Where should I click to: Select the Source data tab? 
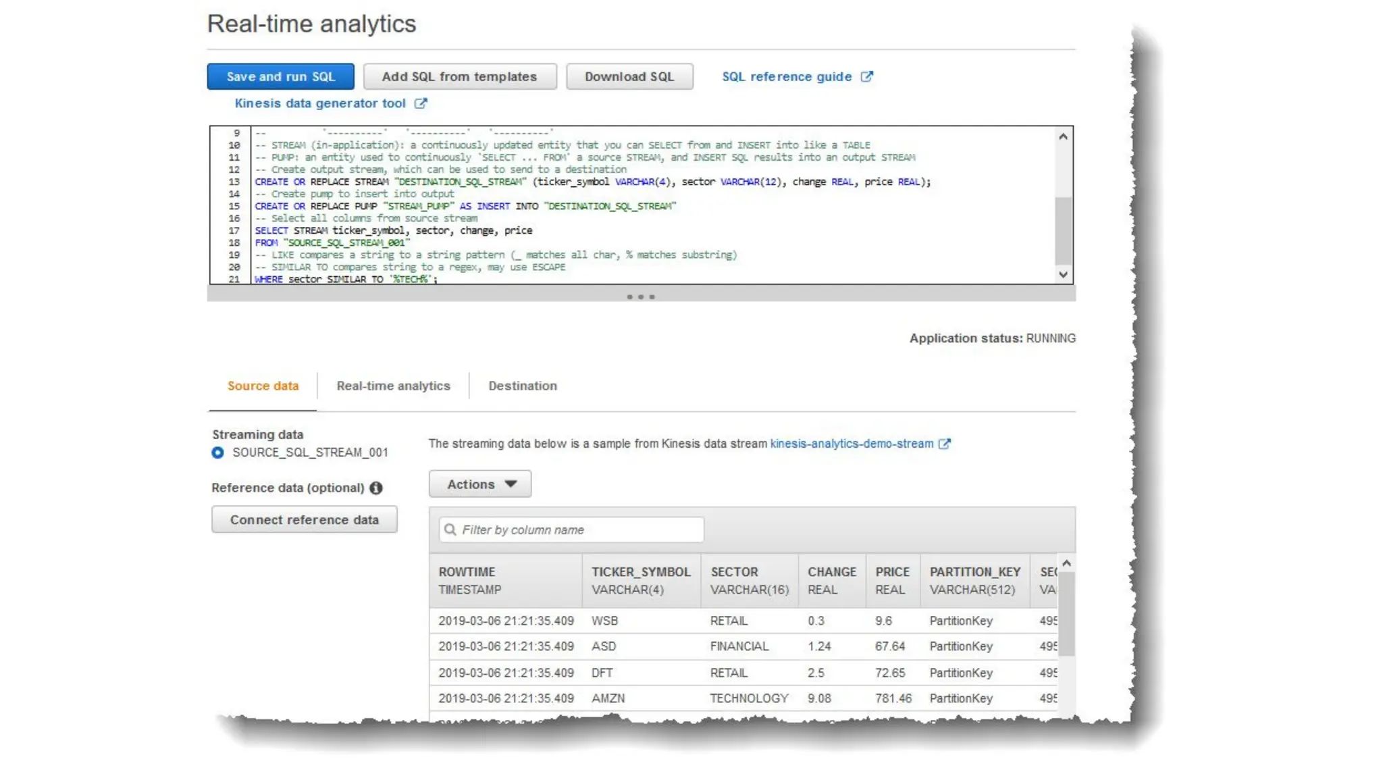(x=263, y=386)
